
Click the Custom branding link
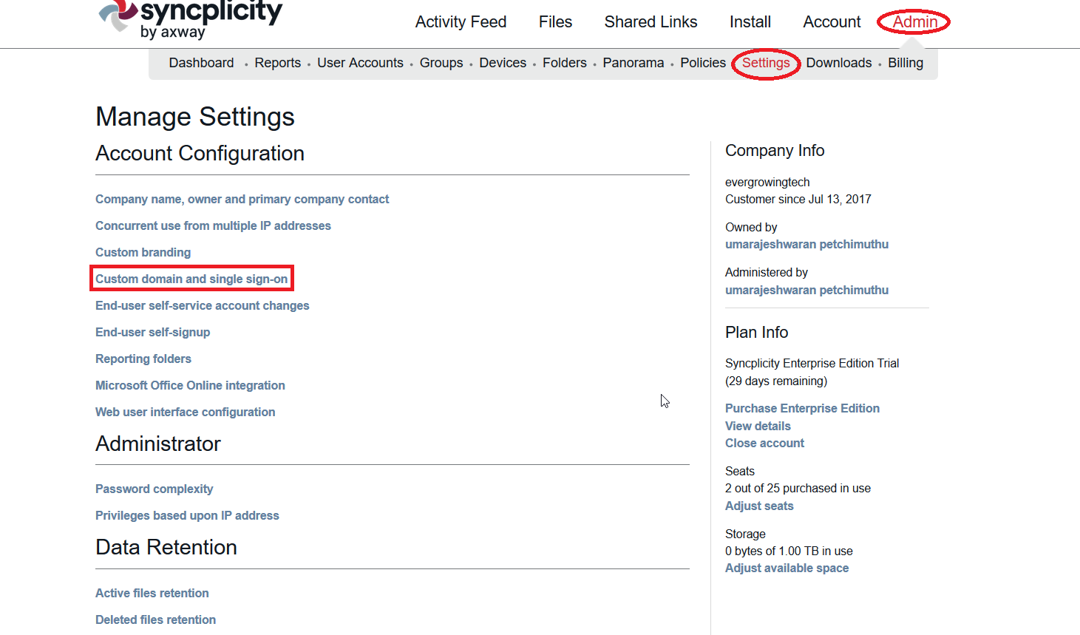pos(143,252)
